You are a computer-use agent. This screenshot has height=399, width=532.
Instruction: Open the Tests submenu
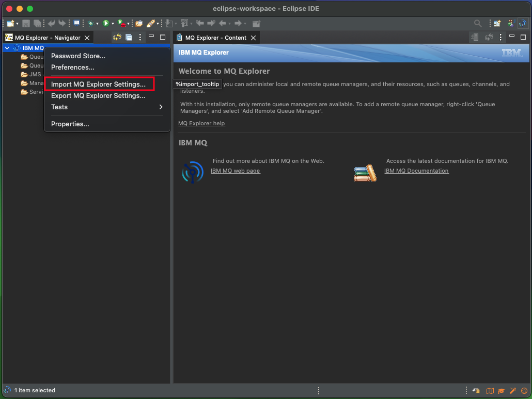tap(107, 107)
